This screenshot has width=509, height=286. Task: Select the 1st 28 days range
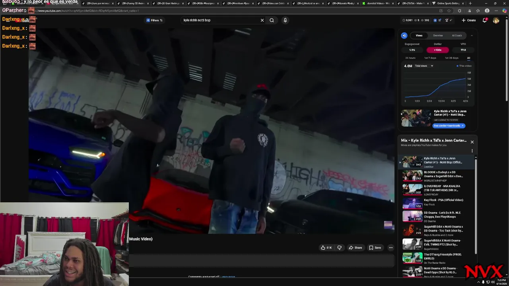click(x=451, y=58)
